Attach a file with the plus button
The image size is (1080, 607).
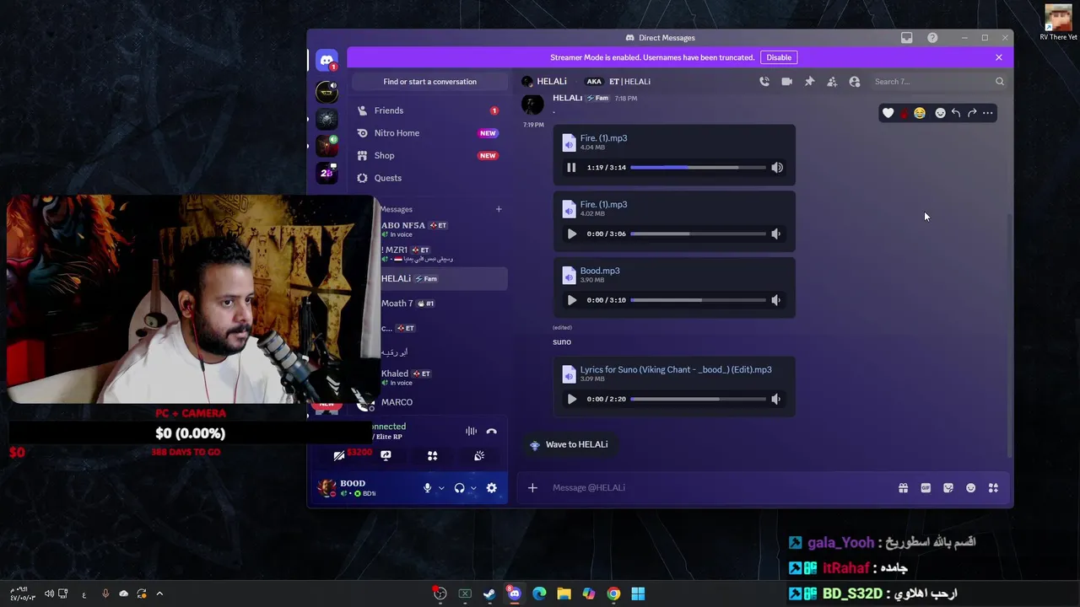532,488
